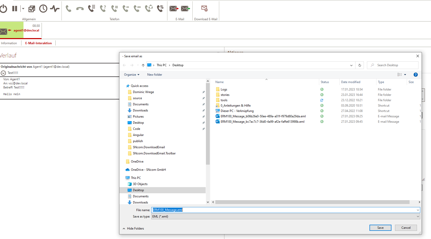Collapse the Test!!!!!!! message expander
Image resolution: width=431 pixels, height=239 pixels.
click(3, 73)
